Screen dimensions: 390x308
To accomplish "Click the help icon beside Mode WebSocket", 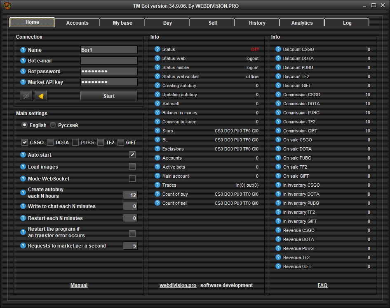I will [x=23, y=179].
